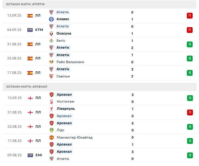
Task: Click the green В badge for Бетіс match
Action: pyautogui.click(x=190, y=44)
